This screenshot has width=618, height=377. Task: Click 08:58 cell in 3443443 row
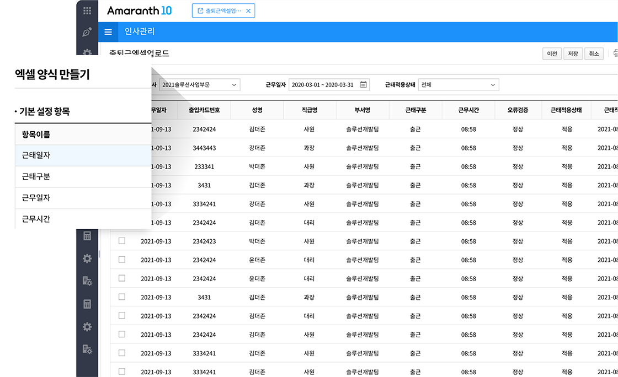tap(468, 148)
